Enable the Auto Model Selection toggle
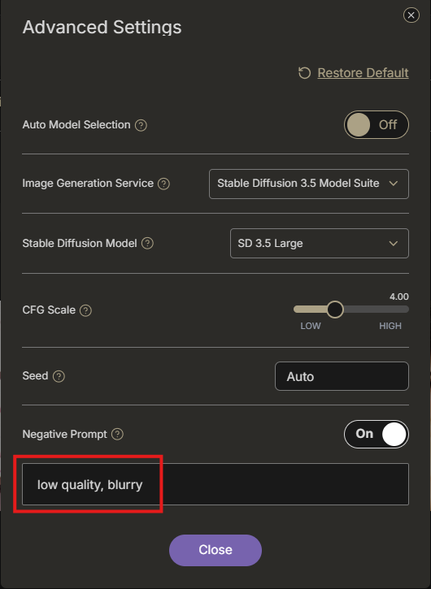The width and height of the screenshot is (431, 589). coord(376,125)
